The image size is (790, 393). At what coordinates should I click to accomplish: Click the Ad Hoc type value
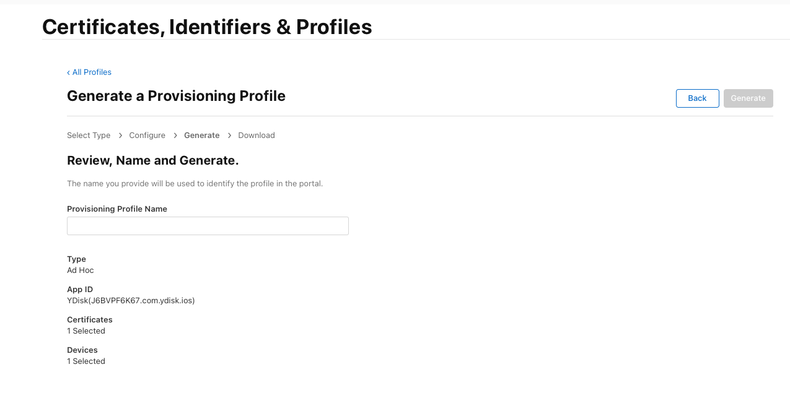click(x=81, y=270)
